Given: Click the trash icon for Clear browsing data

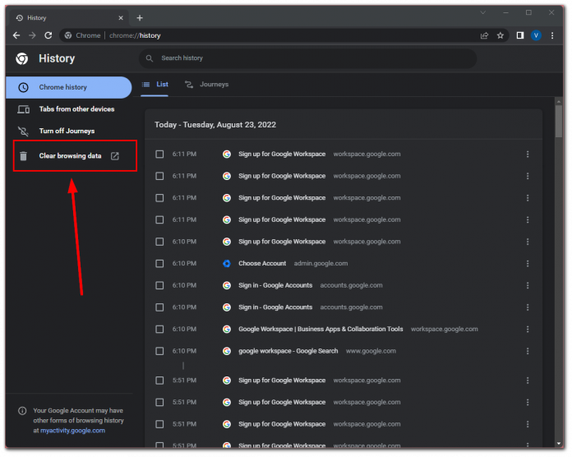Looking at the screenshot, I should point(23,156).
